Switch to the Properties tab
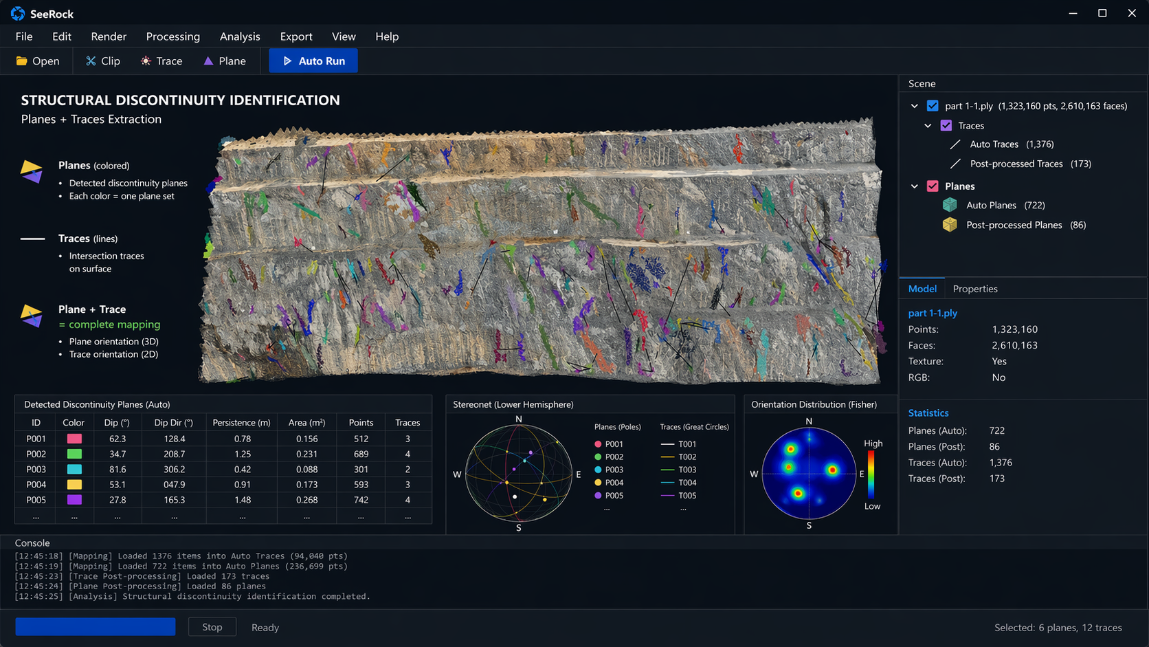Viewport: 1149px width, 647px height. 974,289
